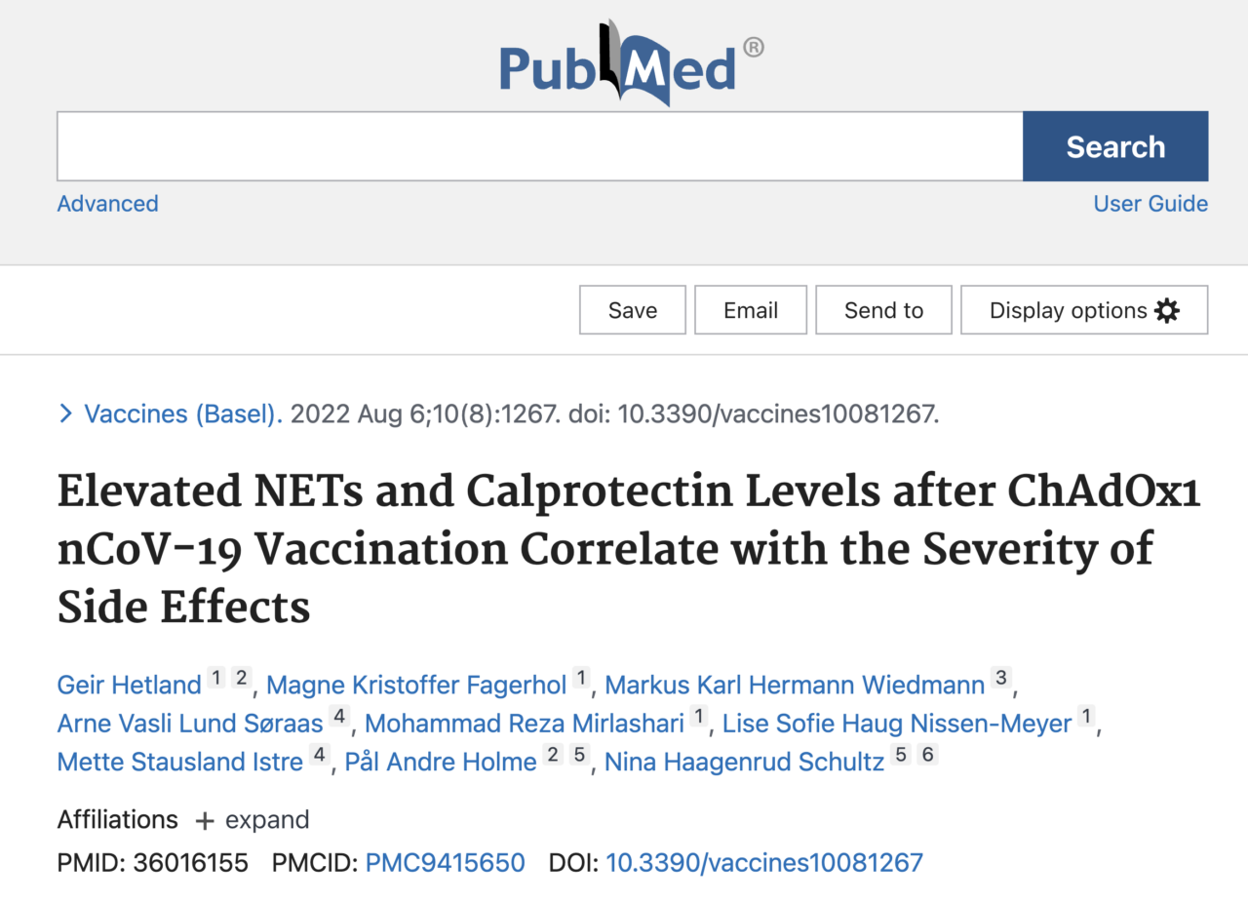Open author Geir Hetland's link
Viewport: 1248px width, 903px height.
[x=129, y=685]
